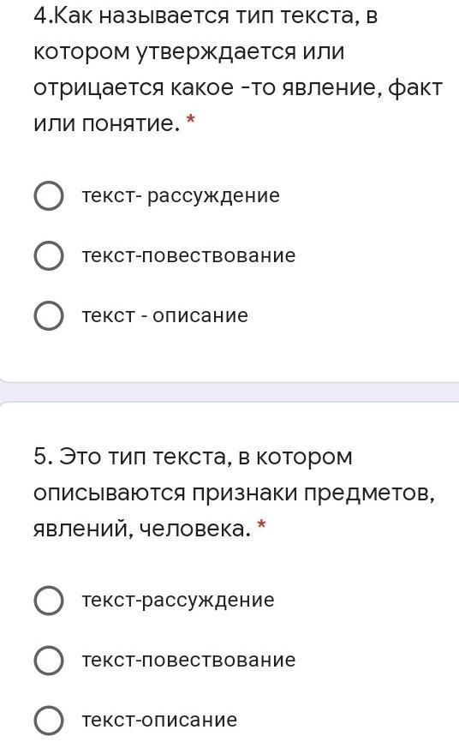
Task: Click the "текст-повествование" label text under question 4
Action: coord(188,255)
